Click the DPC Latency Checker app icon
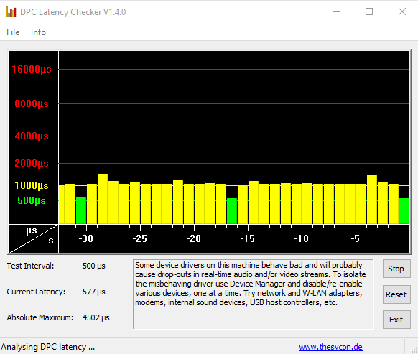Screen dimensions: 418x354 (x=11, y=12)
